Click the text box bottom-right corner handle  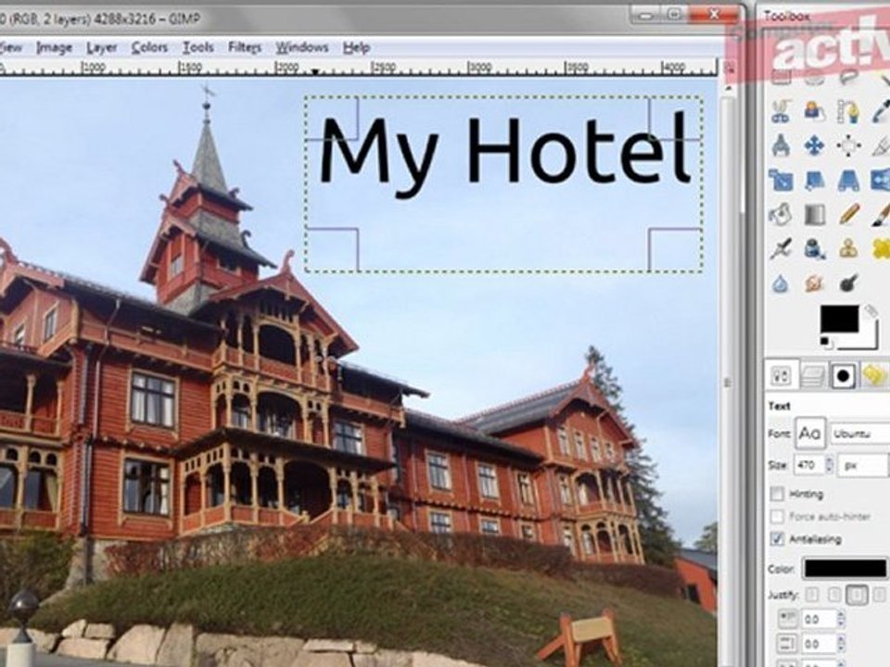click(x=676, y=249)
